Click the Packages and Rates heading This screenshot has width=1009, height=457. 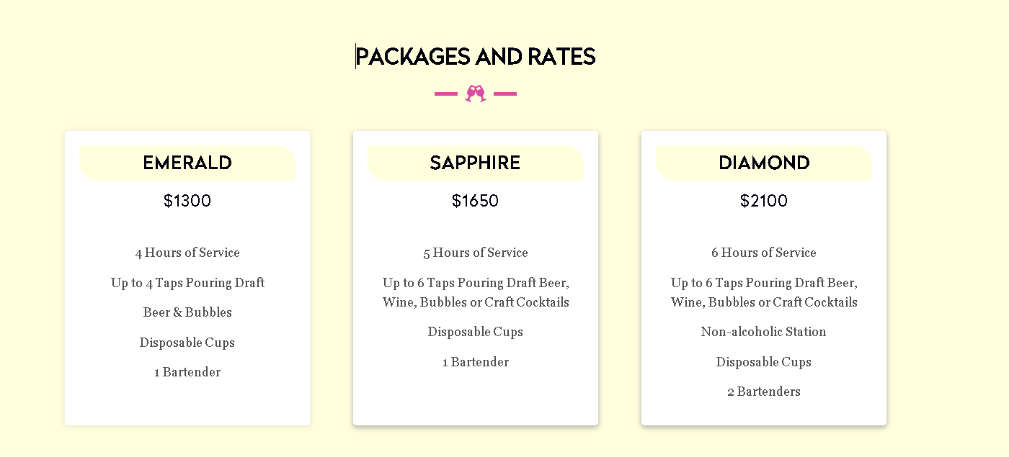(476, 56)
